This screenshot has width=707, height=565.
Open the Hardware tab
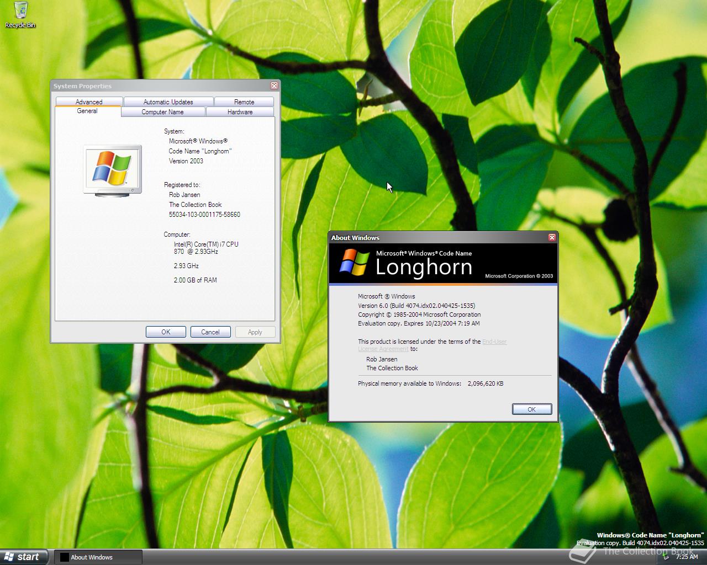tap(240, 111)
